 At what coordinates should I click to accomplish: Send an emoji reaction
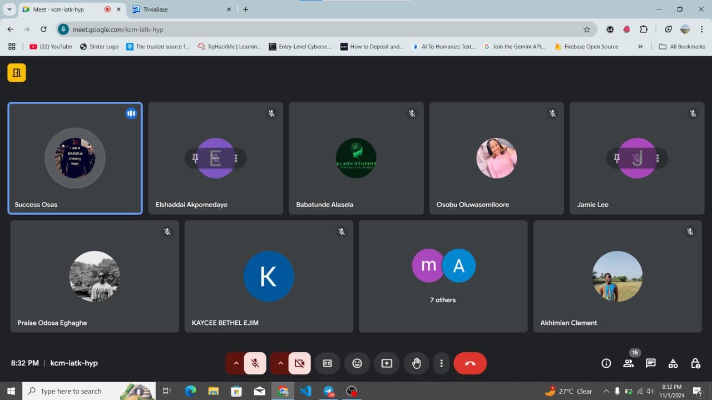(357, 363)
